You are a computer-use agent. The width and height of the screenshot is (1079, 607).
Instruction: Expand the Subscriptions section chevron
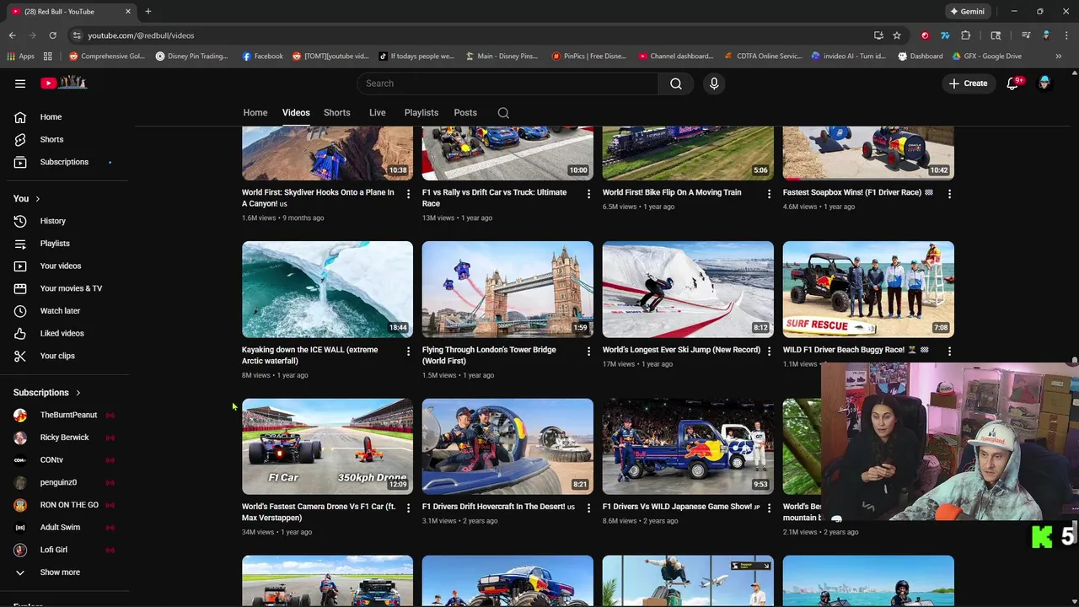pos(78,393)
